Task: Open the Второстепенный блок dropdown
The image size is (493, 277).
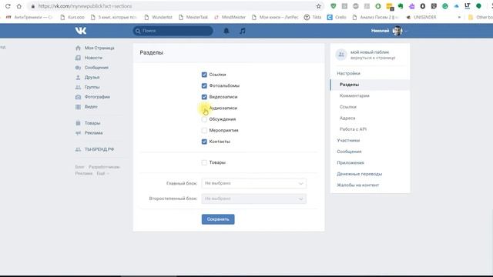Action: pos(253,199)
